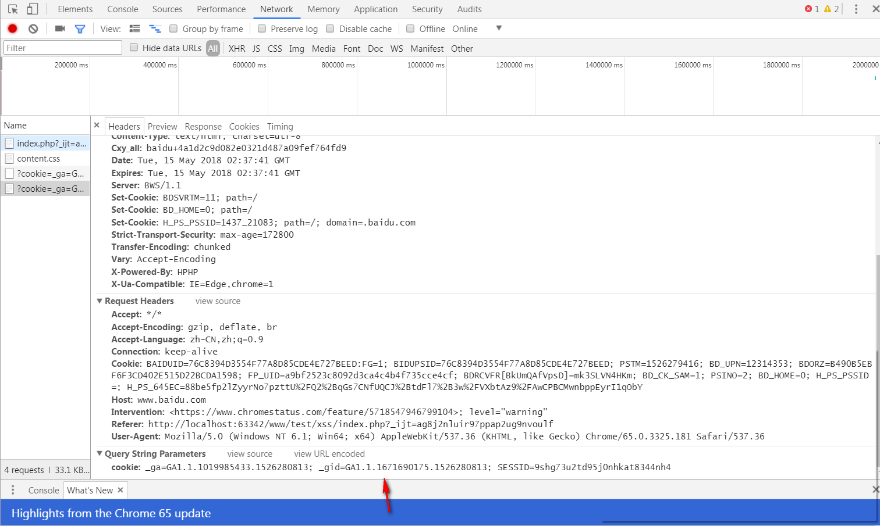The height and width of the screenshot is (526, 880).
Task: Collapse the Request Headers section
Action: click(x=100, y=301)
